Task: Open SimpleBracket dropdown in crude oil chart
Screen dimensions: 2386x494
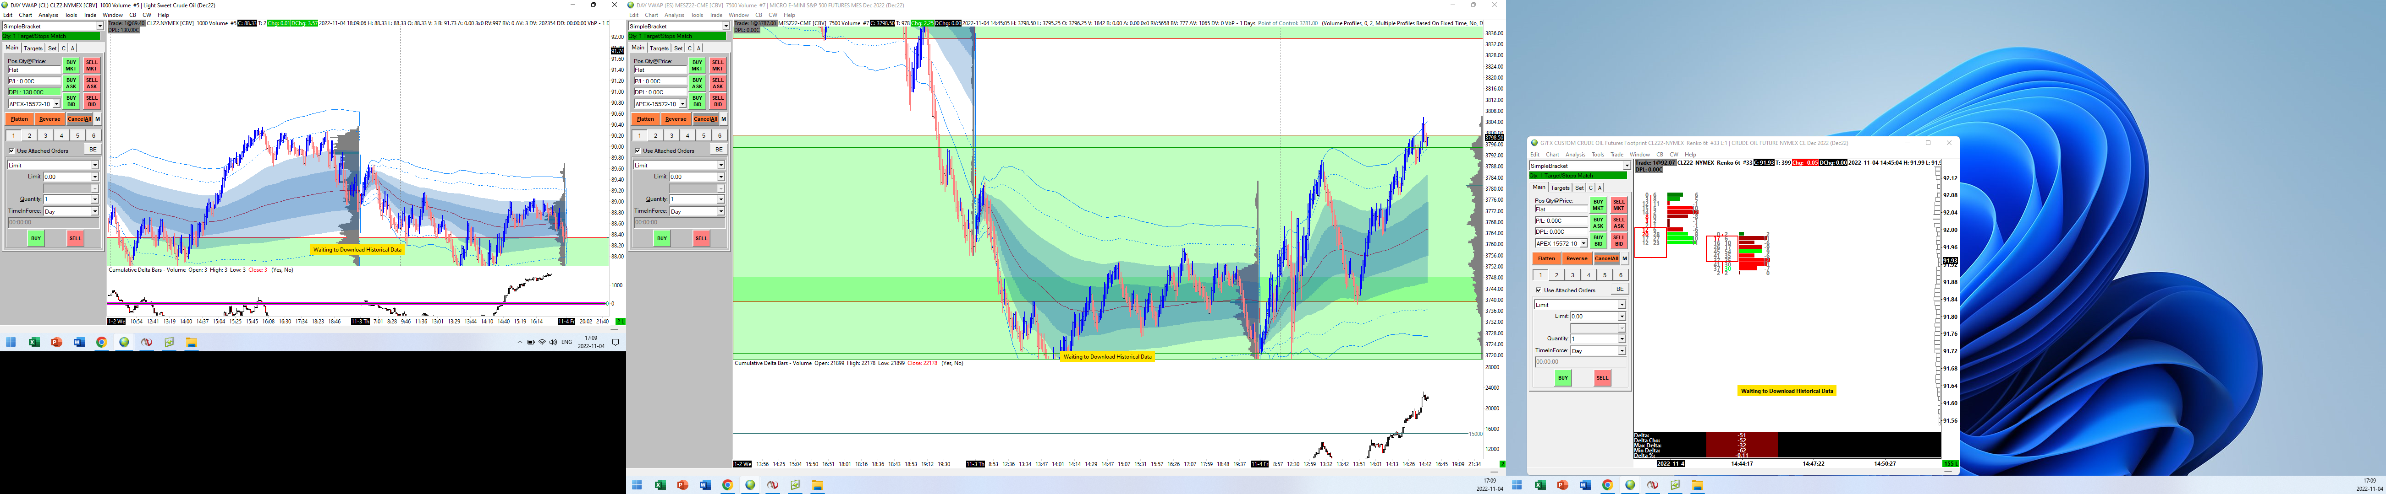Action: [x=99, y=27]
